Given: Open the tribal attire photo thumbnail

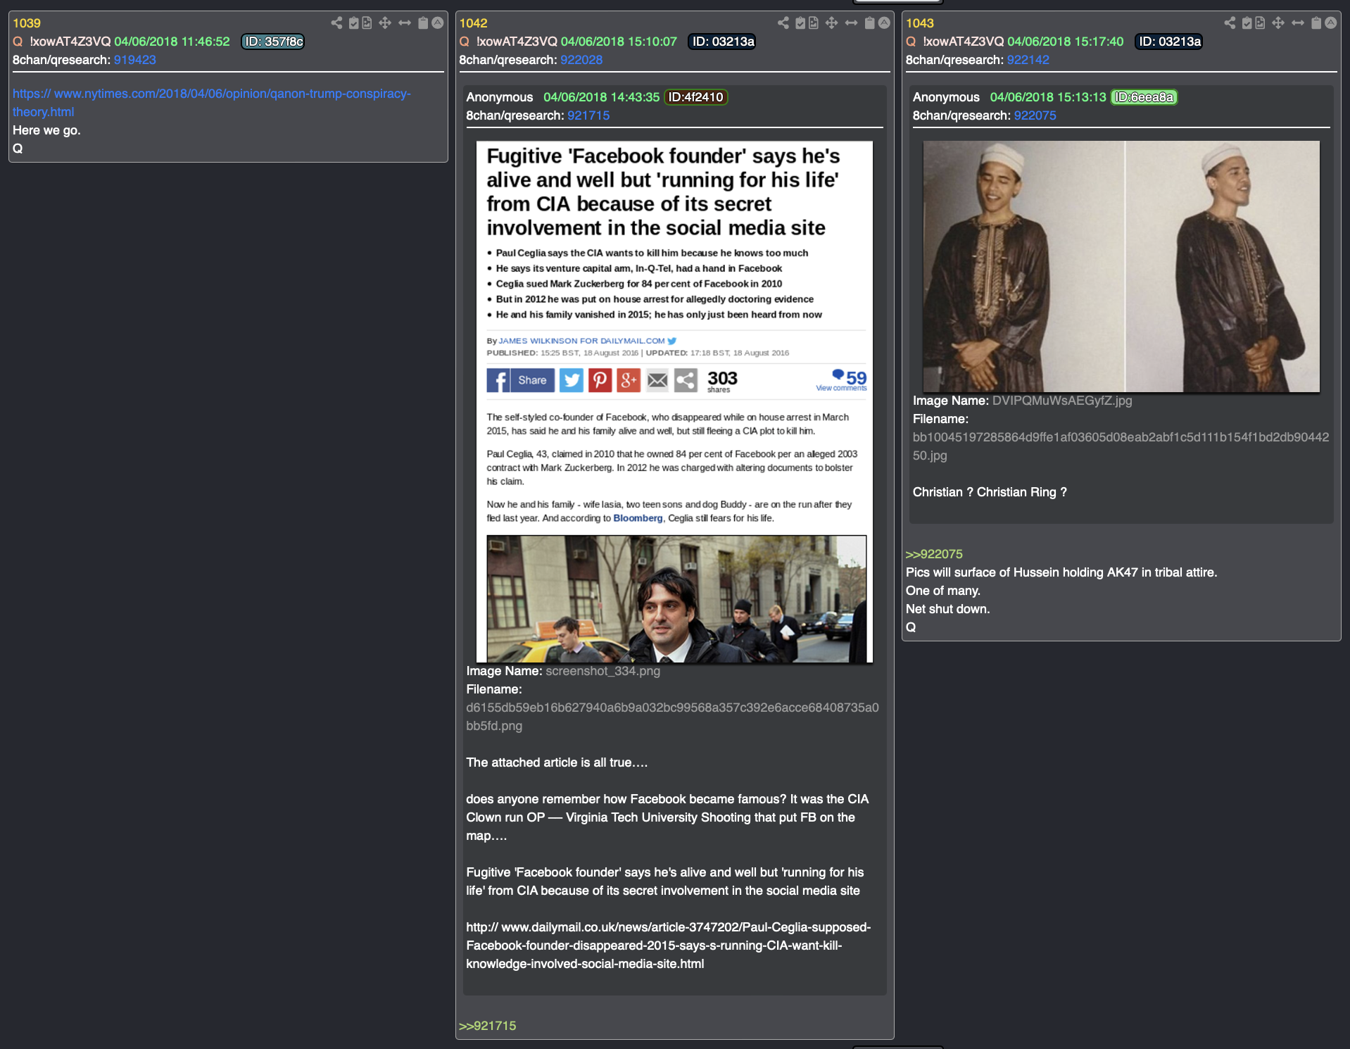Looking at the screenshot, I should 1121,266.
